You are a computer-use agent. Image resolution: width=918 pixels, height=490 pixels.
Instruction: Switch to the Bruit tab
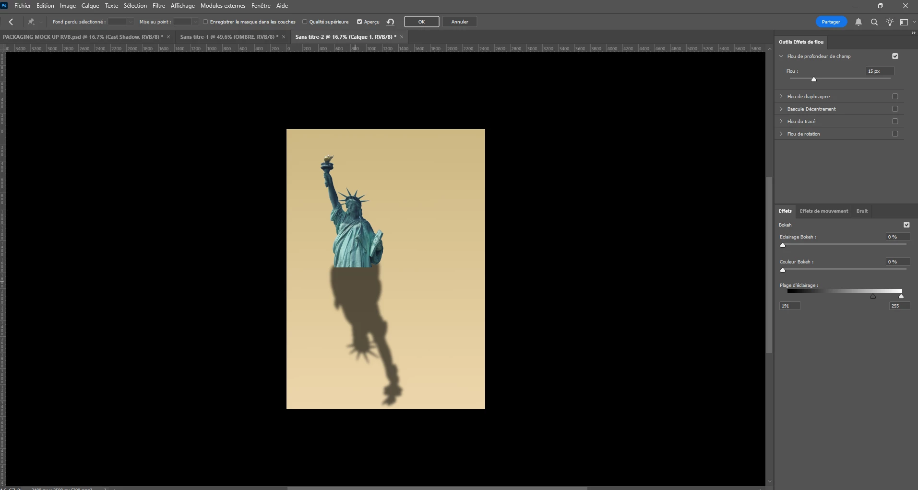pyautogui.click(x=862, y=211)
